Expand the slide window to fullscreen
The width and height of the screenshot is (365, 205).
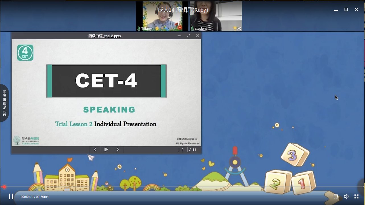coord(188,36)
